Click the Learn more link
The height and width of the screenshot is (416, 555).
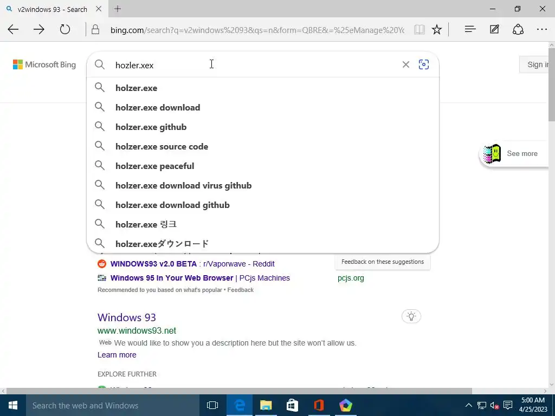[x=117, y=355]
